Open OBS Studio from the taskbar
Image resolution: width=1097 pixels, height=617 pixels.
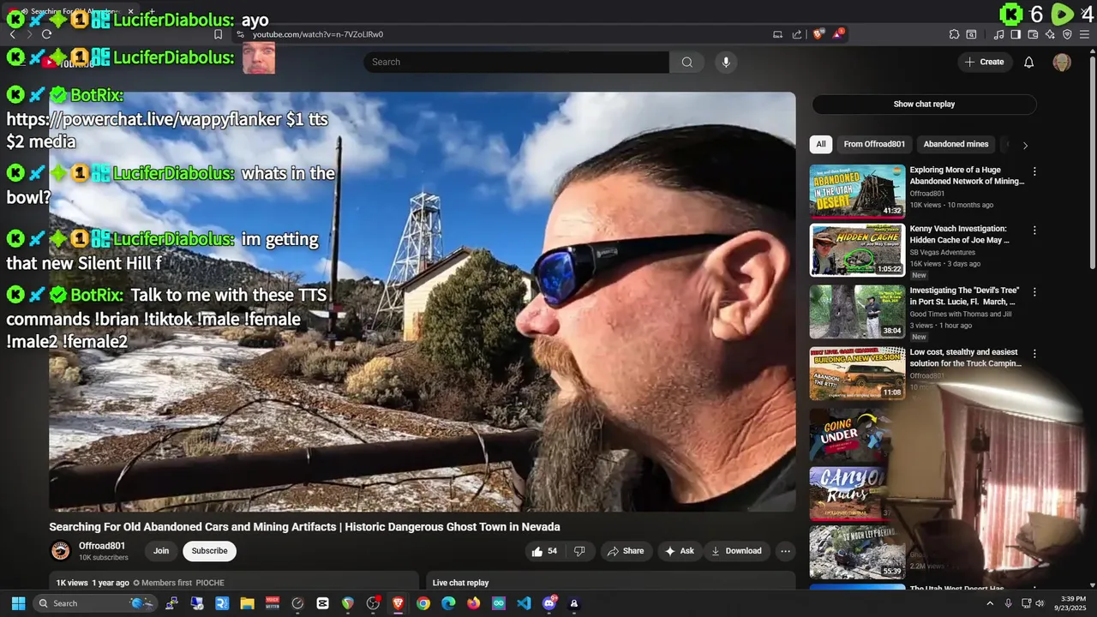(x=373, y=603)
